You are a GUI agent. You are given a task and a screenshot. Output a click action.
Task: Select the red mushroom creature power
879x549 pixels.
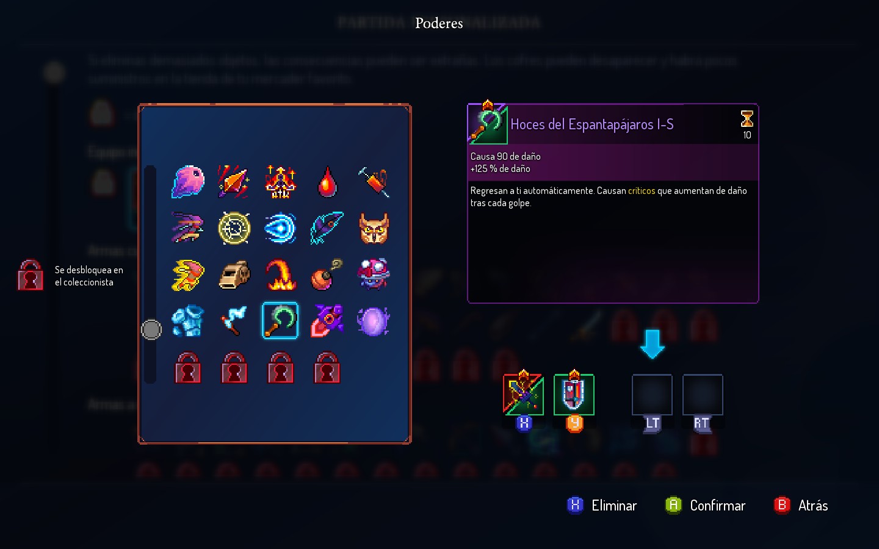pos(373,273)
